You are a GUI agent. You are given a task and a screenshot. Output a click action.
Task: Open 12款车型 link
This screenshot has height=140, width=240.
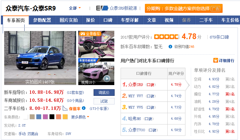point(75,93)
